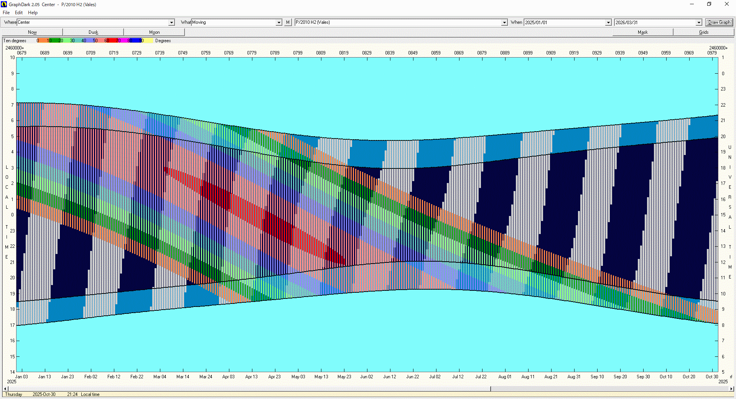
Task: Select the magenta 70-80 degree swatch
Action: (123, 41)
